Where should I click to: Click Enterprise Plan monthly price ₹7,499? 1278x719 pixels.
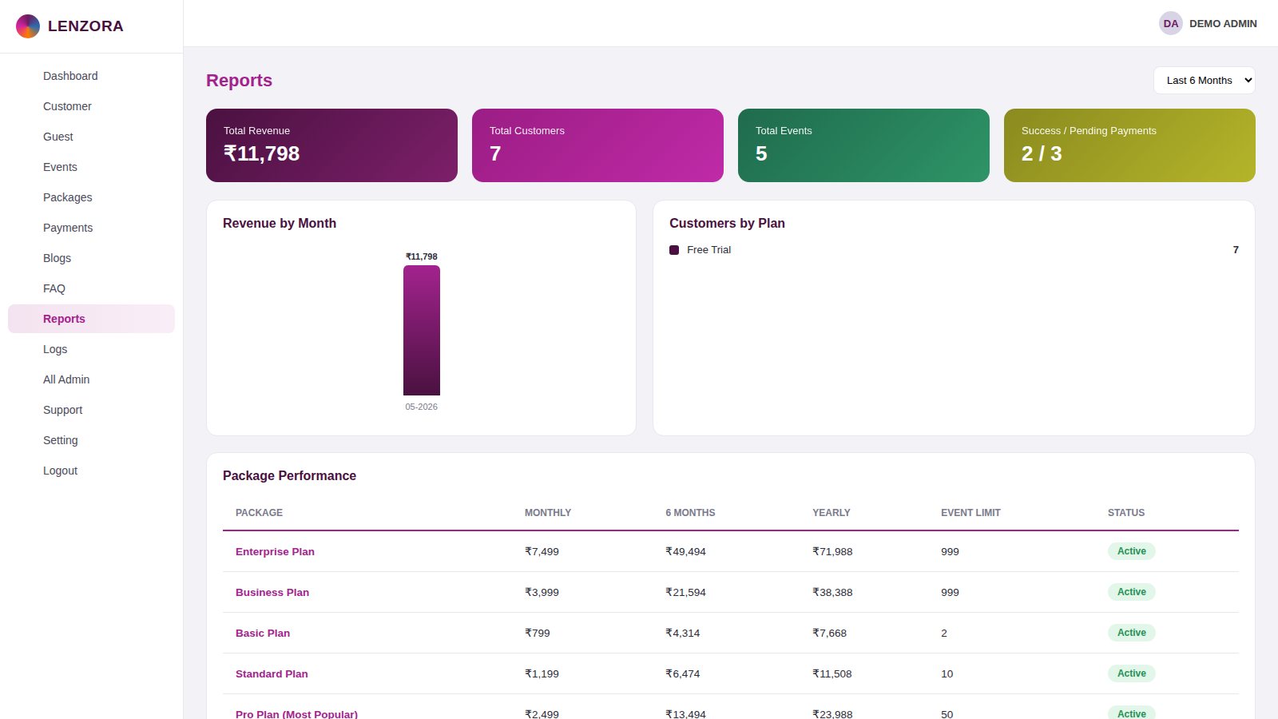(x=542, y=552)
